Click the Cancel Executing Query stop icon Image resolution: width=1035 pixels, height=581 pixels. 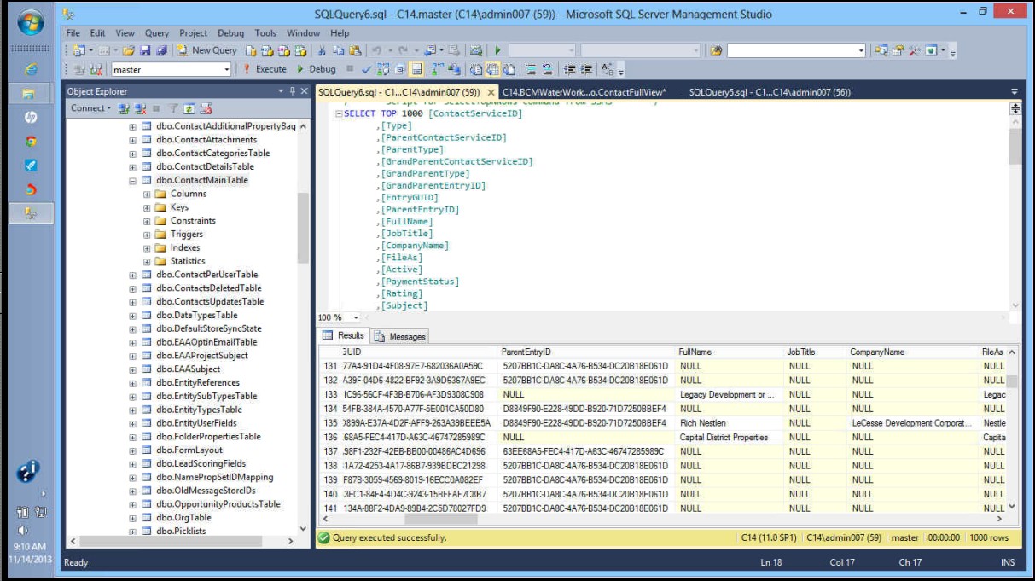pos(349,69)
